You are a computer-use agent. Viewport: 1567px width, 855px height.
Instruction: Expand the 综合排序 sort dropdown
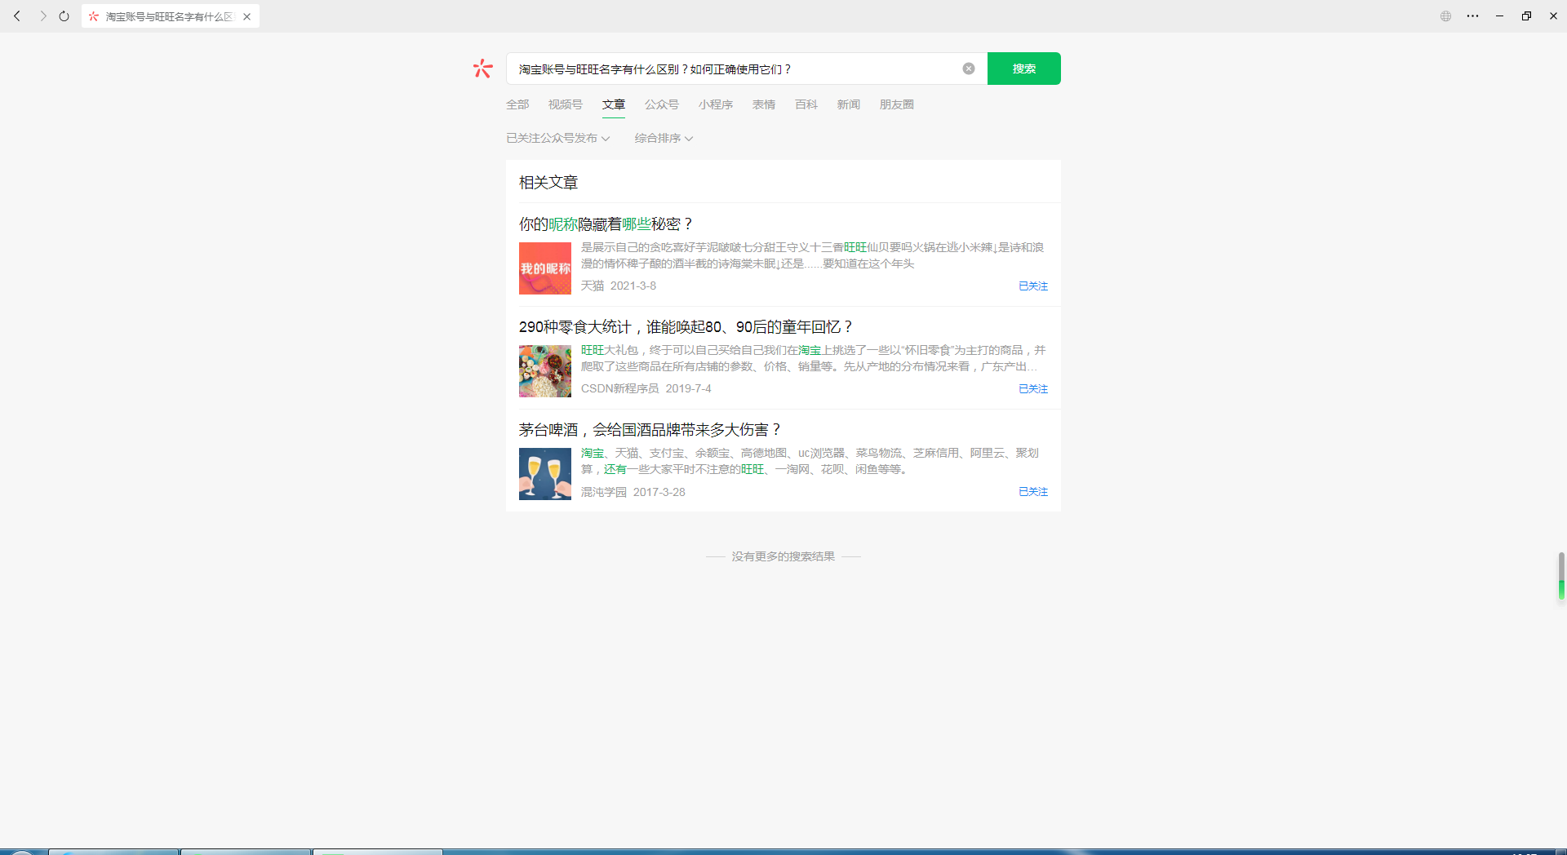coord(664,138)
